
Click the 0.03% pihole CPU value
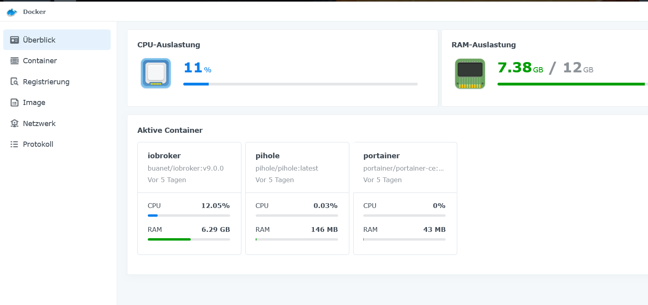pyautogui.click(x=325, y=206)
